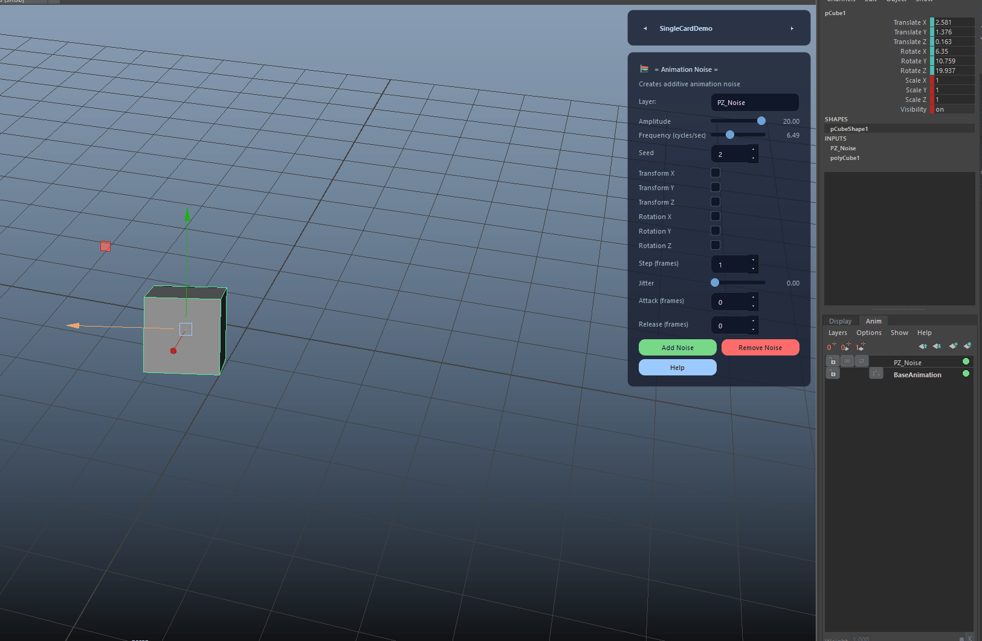Click the move layer down icon
The image size is (982, 641).
(937, 346)
